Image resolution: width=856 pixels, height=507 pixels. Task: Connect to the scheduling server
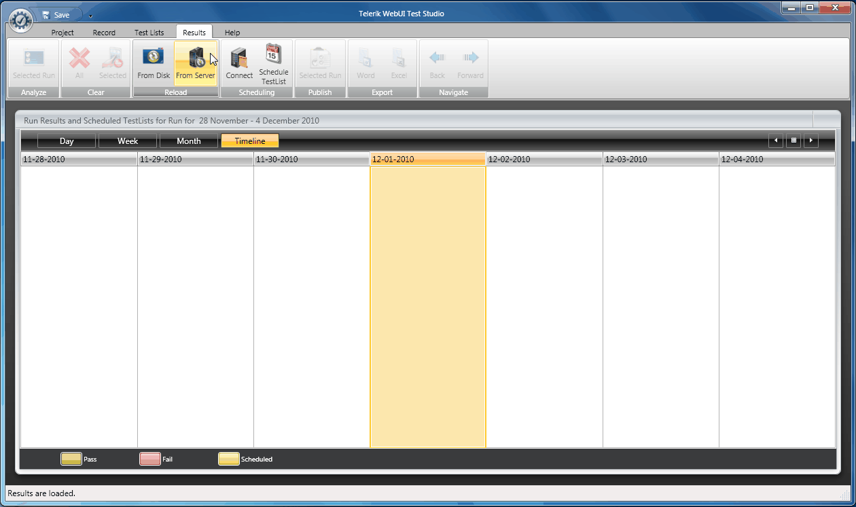pyautogui.click(x=239, y=64)
